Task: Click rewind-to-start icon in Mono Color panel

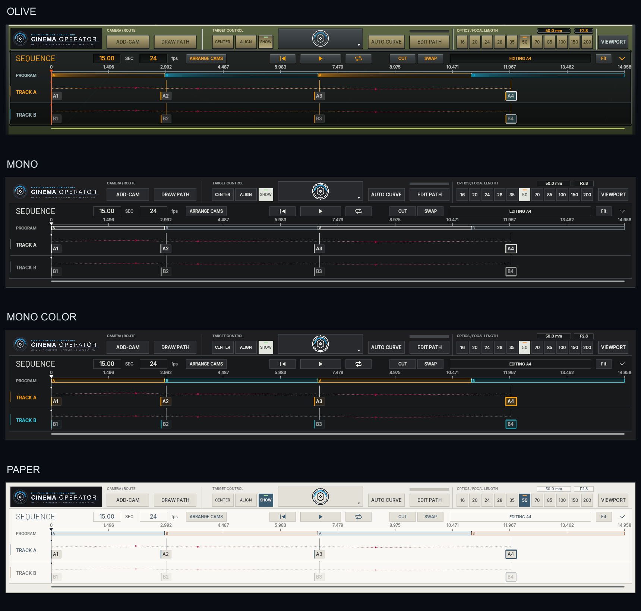Action: 282,364
